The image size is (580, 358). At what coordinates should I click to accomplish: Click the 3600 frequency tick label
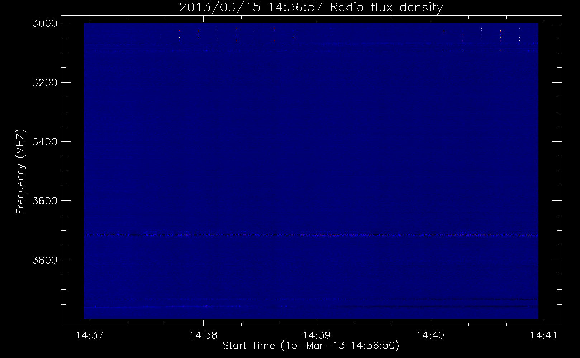(45, 201)
